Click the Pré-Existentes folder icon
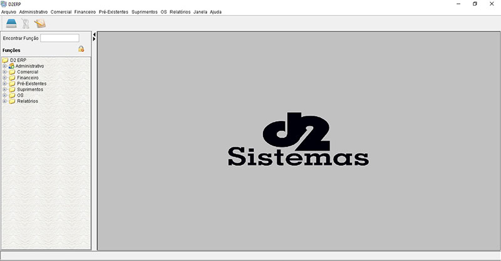Viewport: 501px width, 261px height. 12,84
